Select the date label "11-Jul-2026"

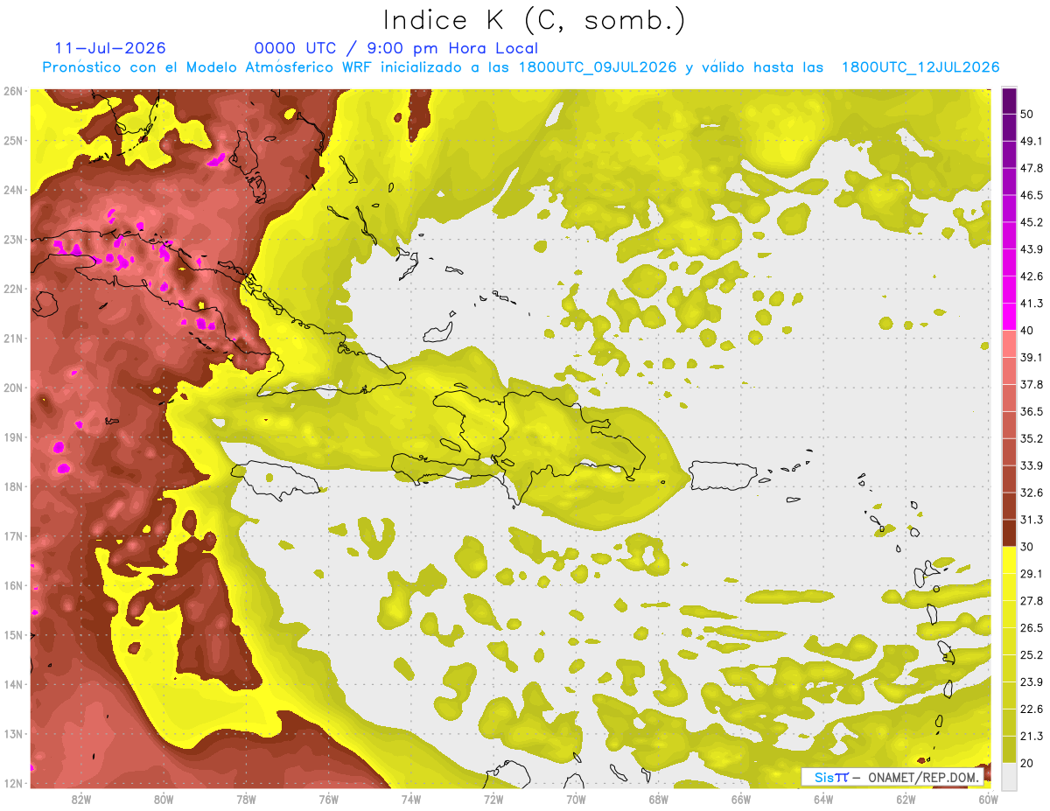[x=110, y=48]
